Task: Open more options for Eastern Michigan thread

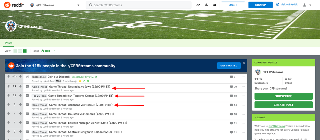Action: 243,123
